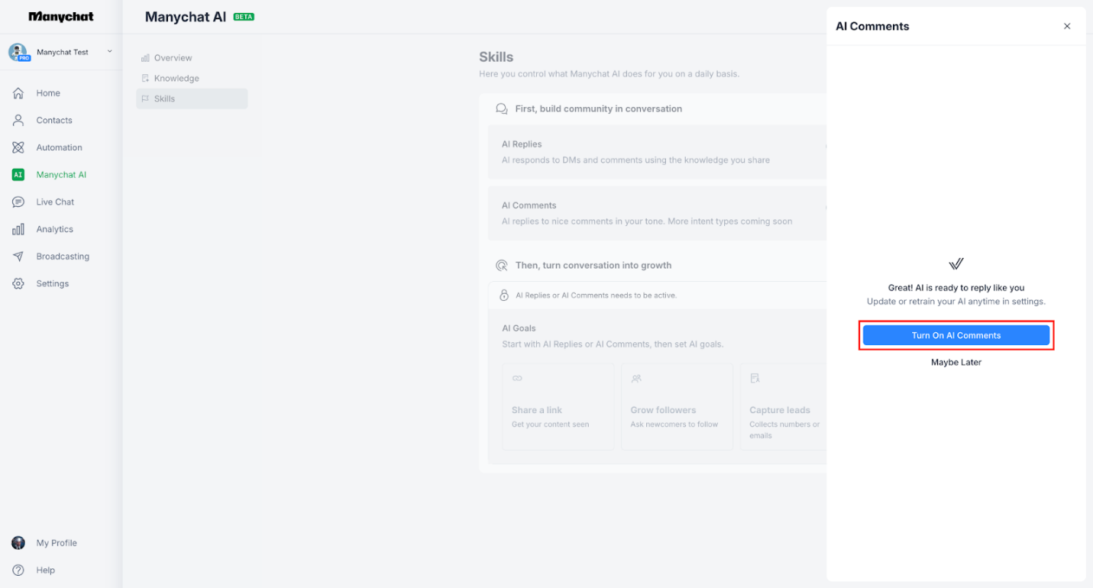
Task: Choose Maybe Later instead
Action: coord(956,362)
